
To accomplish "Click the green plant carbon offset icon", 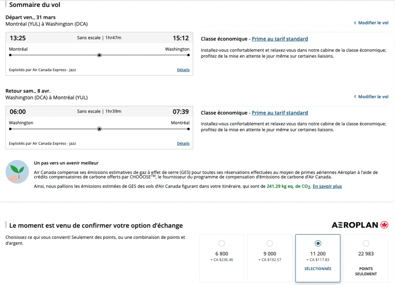I will (17, 172).
